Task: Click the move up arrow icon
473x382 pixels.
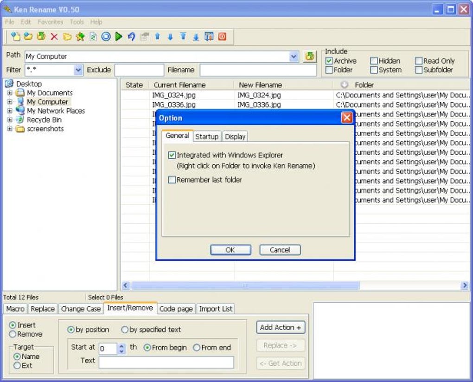Action: (x=158, y=37)
